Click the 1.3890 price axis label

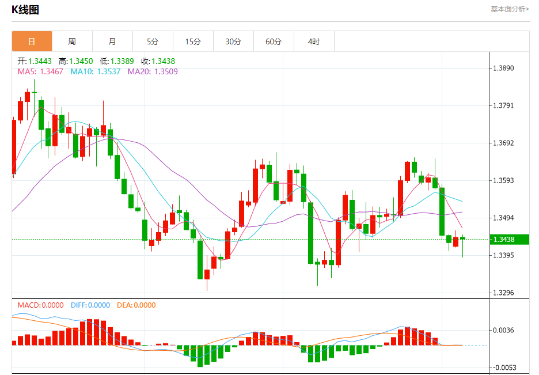click(504, 68)
